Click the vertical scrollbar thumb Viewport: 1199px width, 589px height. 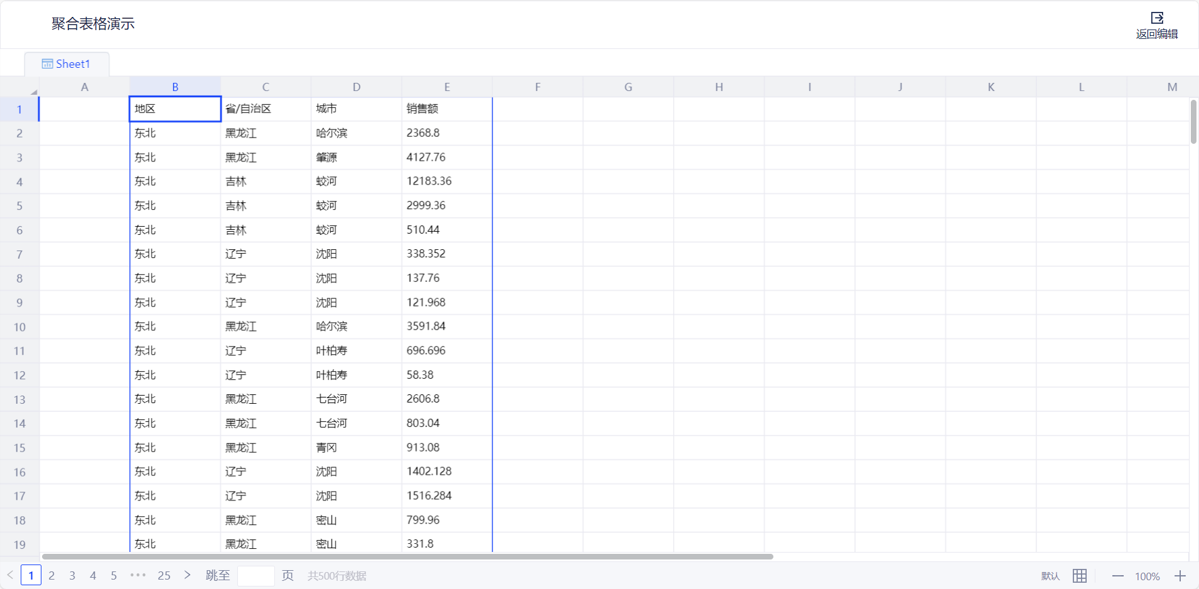tap(1193, 122)
